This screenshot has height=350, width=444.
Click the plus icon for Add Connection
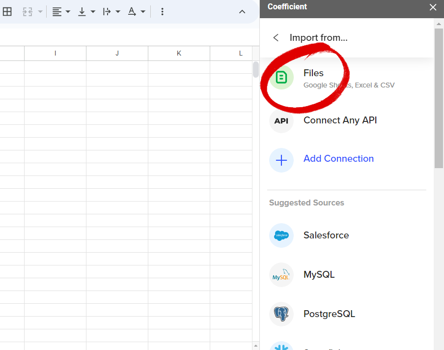coord(281,160)
